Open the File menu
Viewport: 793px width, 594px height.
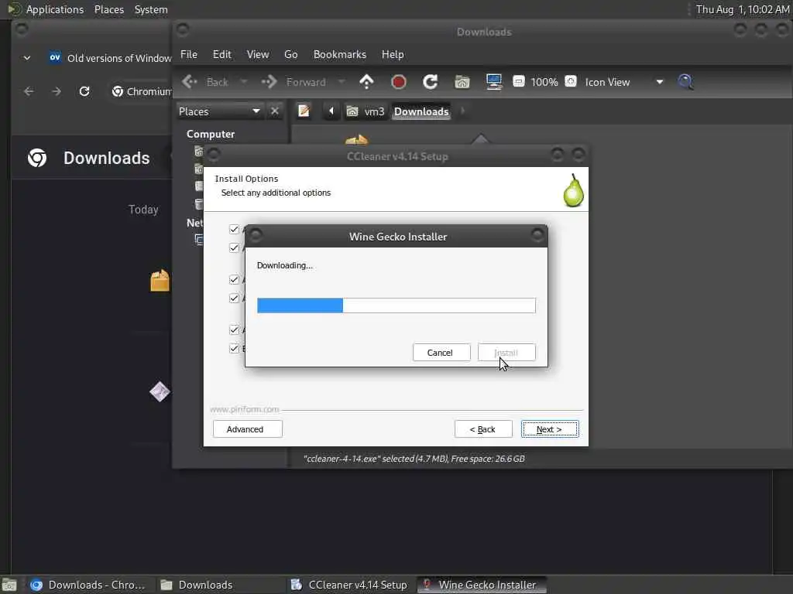tap(189, 55)
